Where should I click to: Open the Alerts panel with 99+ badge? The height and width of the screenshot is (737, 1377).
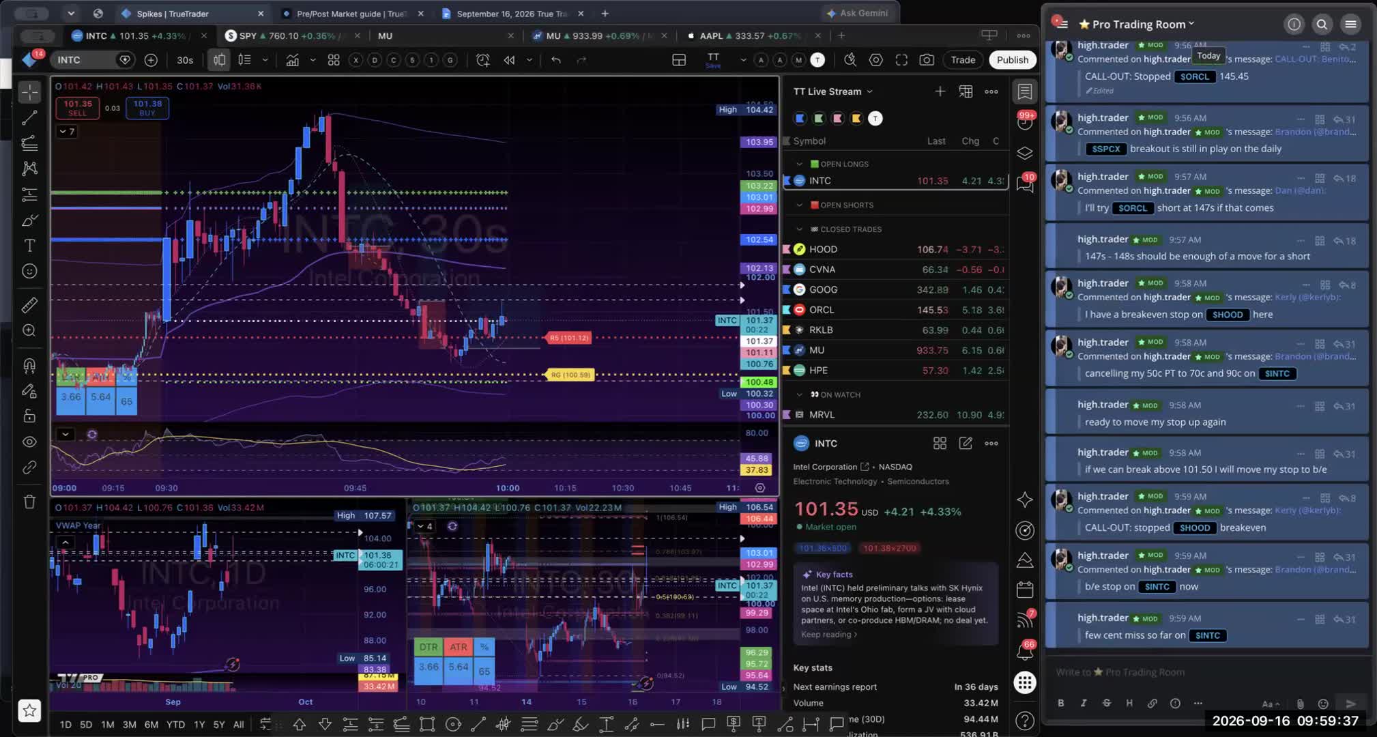coord(1025,121)
